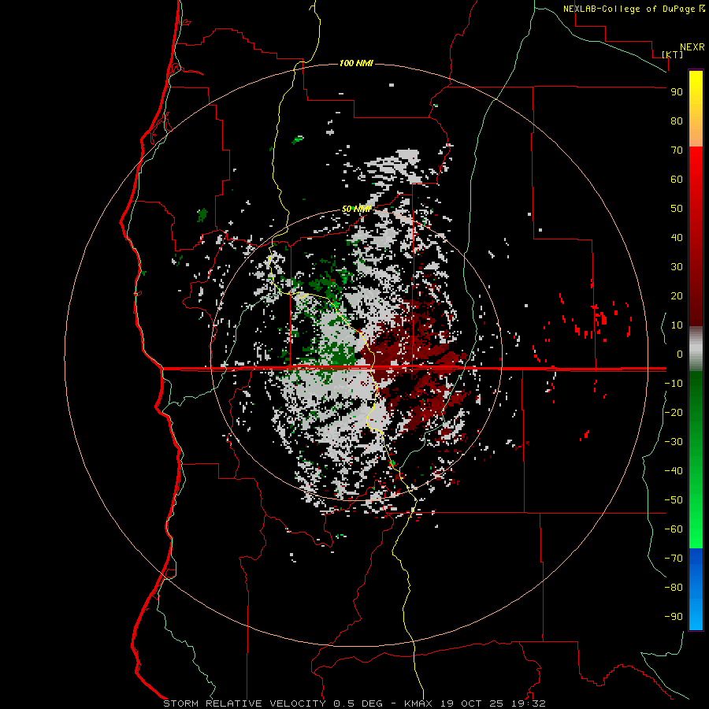Click the -20 label on the velocity scale
This screenshot has width=709, height=709.
pos(674,412)
